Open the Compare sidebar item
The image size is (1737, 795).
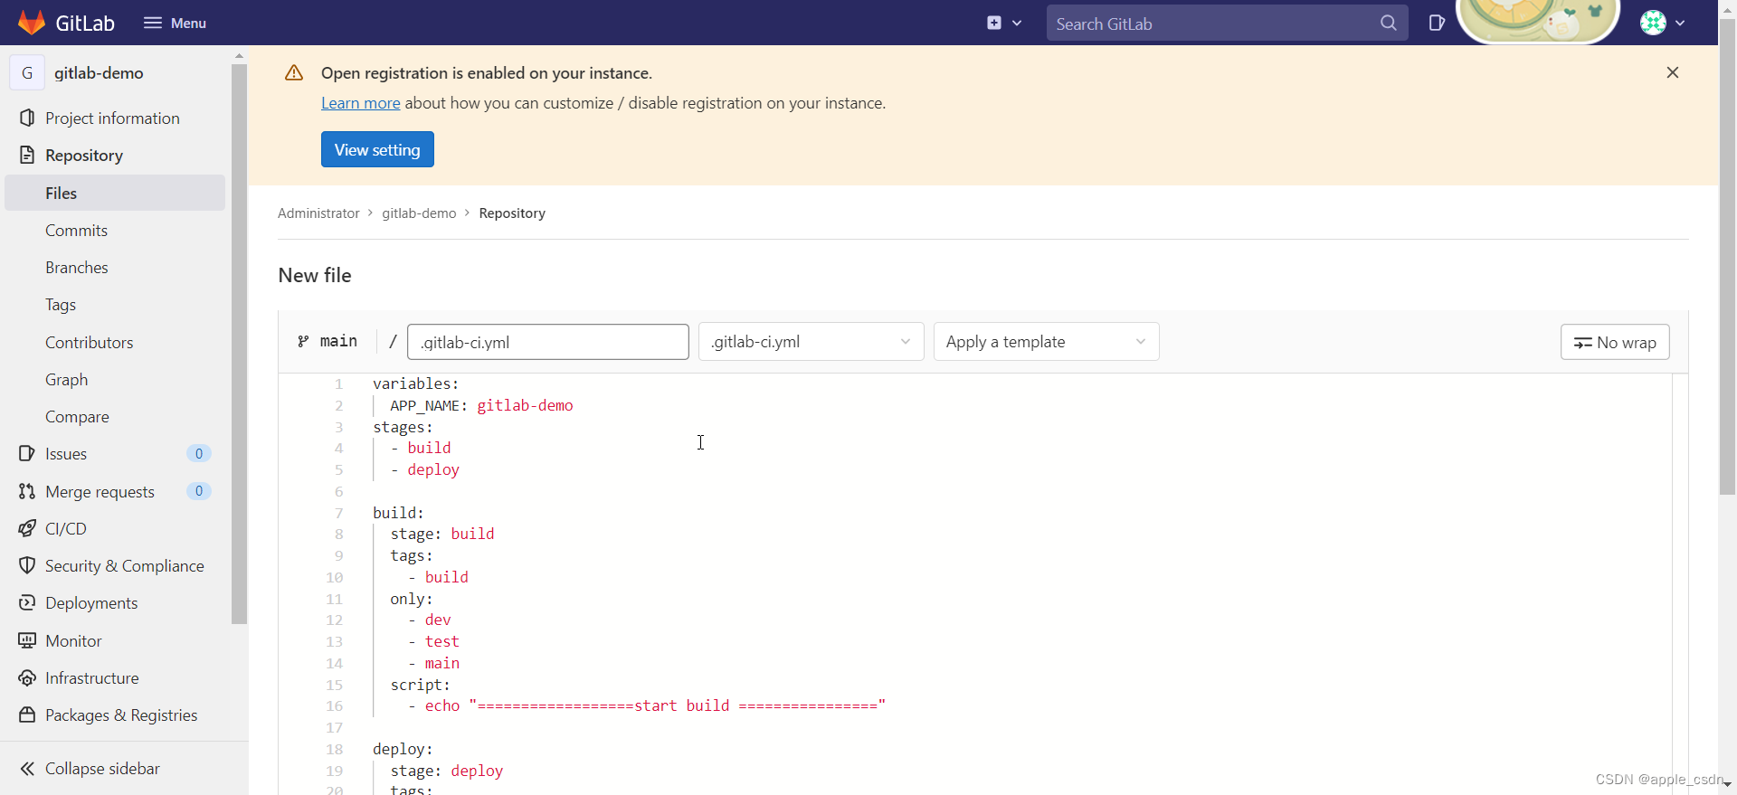coord(115,417)
